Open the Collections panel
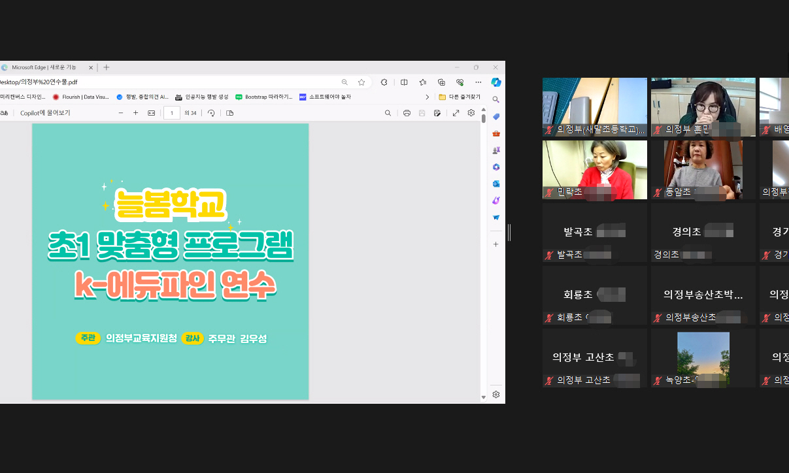The height and width of the screenshot is (473, 789). tap(441, 82)
